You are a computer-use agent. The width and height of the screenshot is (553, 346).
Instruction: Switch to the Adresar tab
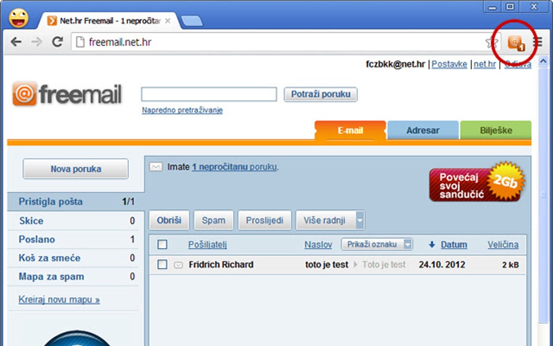pyautogui.click(x=422, y=130)
